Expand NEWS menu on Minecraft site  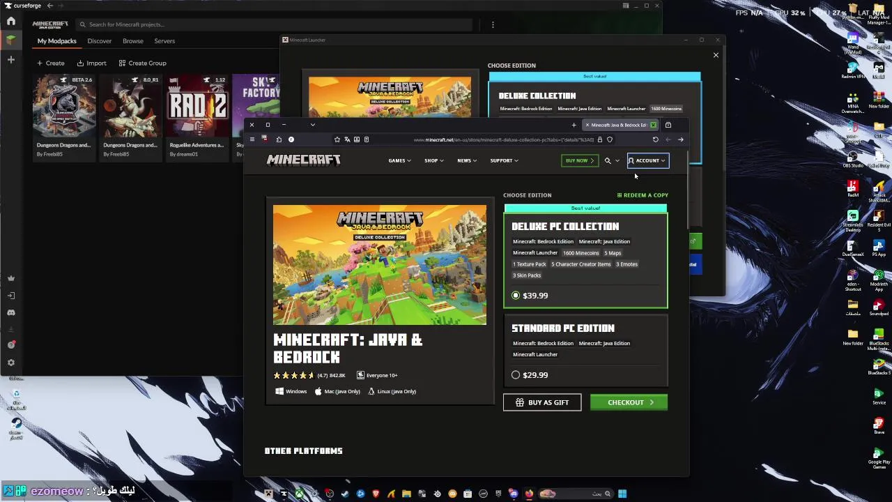[467, 160]
